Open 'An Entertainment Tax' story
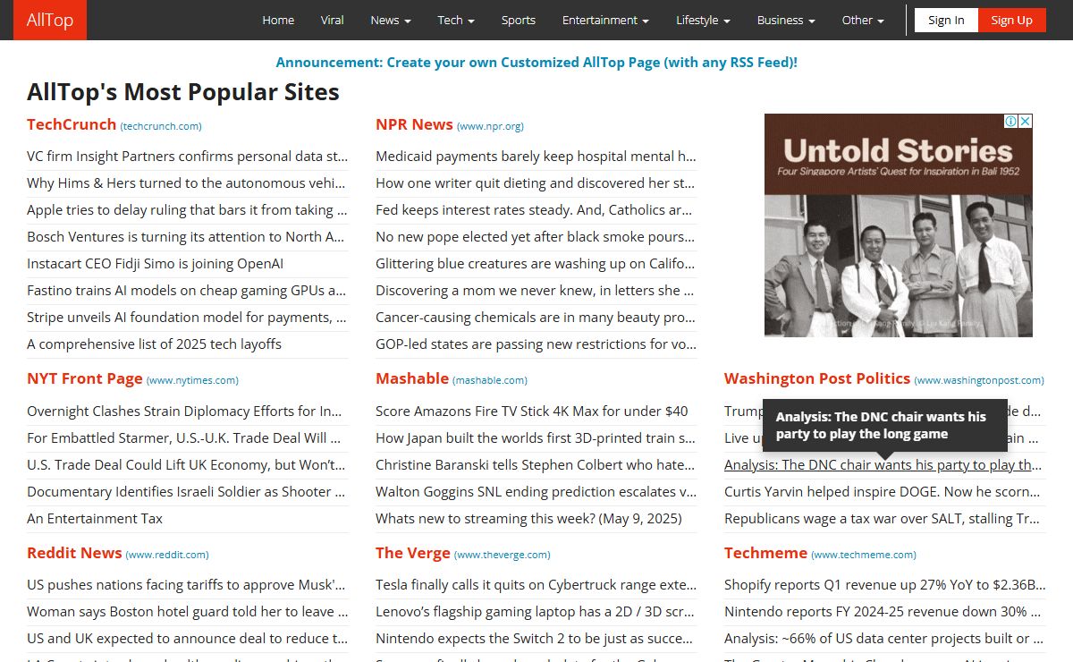 (95, 519)
